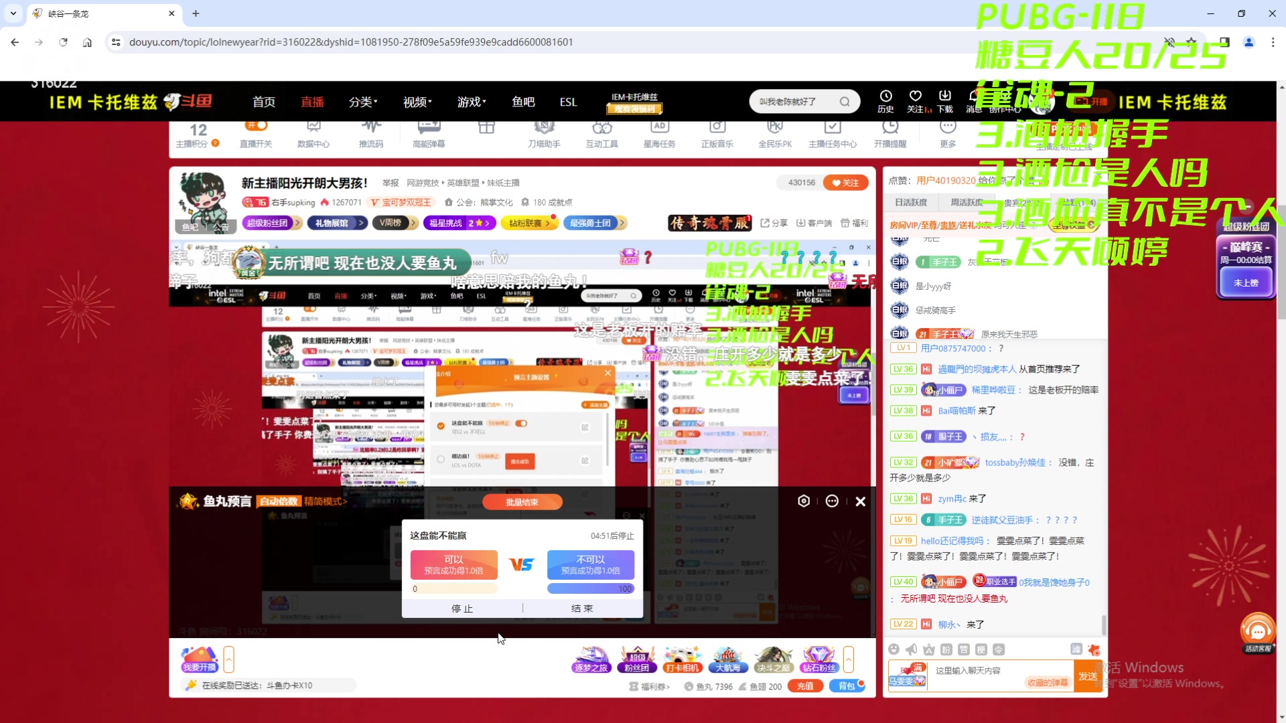
Task: Open the browser profile avatar icon
Action: [1248, 42]
